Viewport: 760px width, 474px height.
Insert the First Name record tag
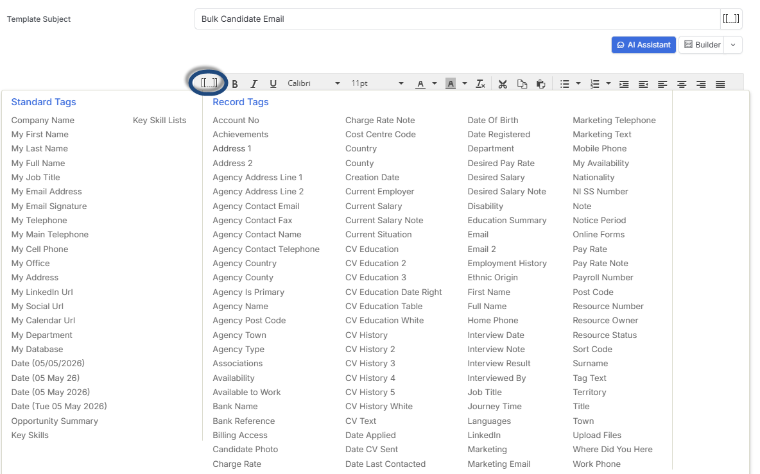[488, 292]
